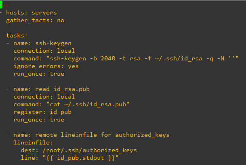Click 'remote lineinfile for authorized_keys' task name
This screenshot has width=246, height=165.
[x=103, y=135]
